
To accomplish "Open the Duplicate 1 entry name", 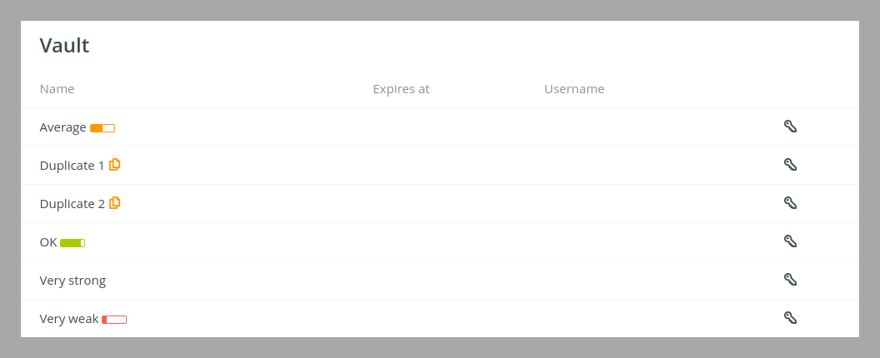I will pyautogui.click(x=72, y=166).
